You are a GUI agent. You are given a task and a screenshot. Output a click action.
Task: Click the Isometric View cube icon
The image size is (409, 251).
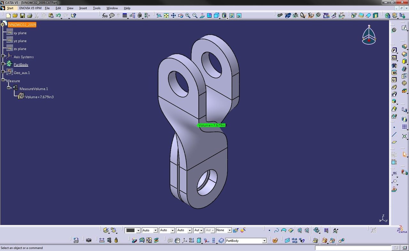click(x=216, y=15)
